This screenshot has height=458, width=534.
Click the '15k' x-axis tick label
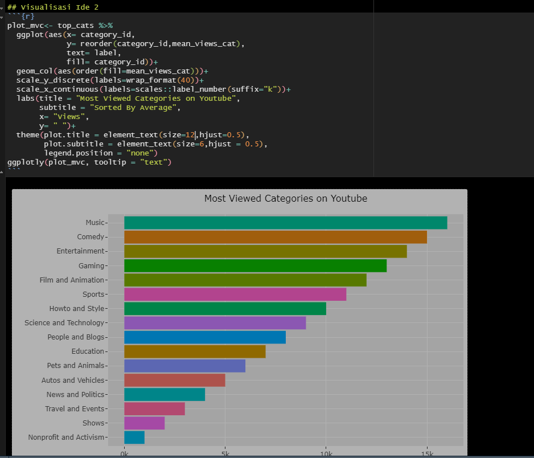click(x=427, y=454)
